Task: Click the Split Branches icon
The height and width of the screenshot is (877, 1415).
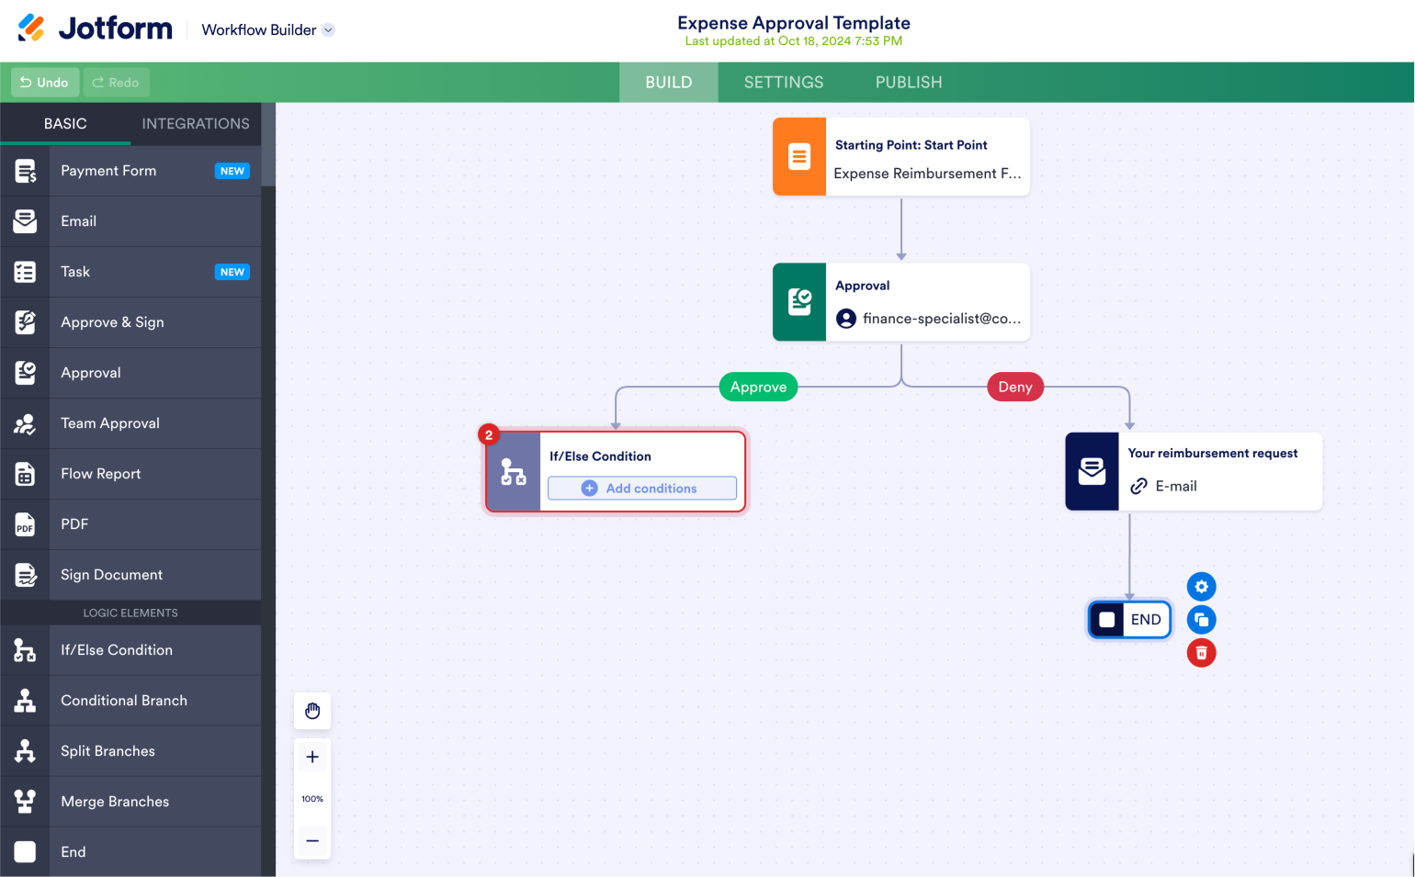Action: [25, 751]
